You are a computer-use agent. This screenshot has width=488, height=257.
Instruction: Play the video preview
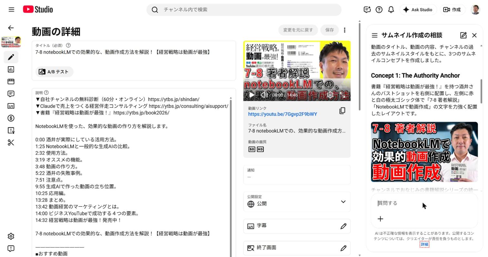pyautogui.click(x=252, y=95)
